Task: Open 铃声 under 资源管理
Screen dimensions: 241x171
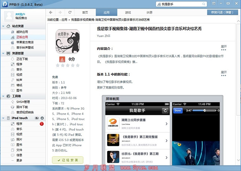Action: click(23, 80)
